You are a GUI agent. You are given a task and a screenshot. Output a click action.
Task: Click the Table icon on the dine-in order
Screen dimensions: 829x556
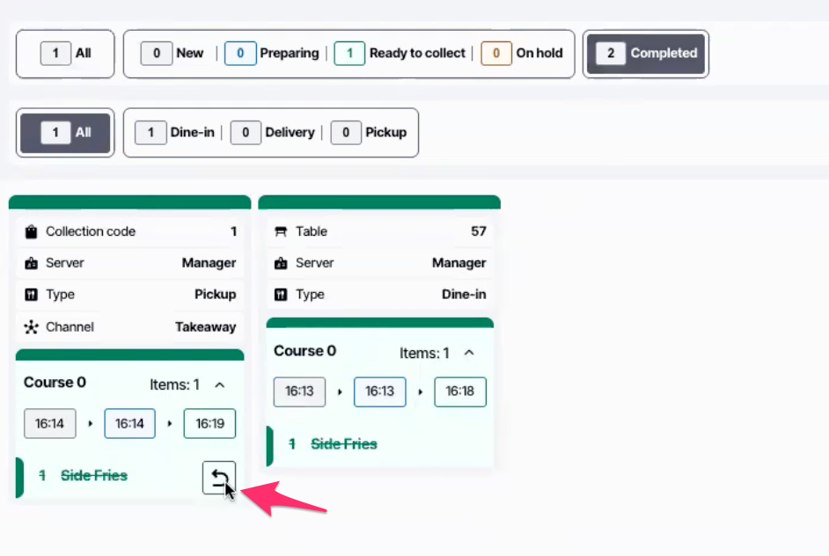click(x=282, y=232)
